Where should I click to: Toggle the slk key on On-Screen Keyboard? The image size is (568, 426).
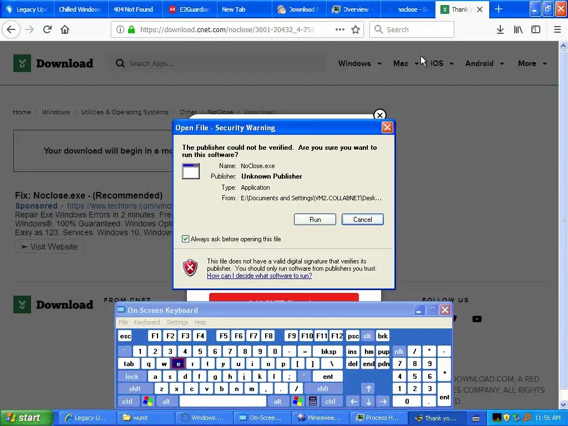[x=367, y=336]
